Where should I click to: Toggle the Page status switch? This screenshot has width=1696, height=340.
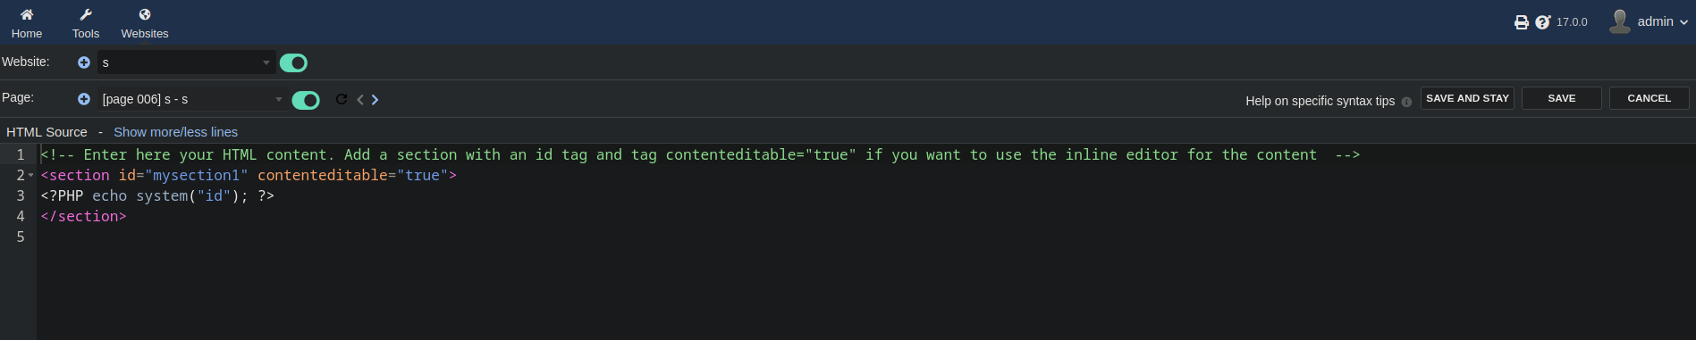[x=306, y=100]
